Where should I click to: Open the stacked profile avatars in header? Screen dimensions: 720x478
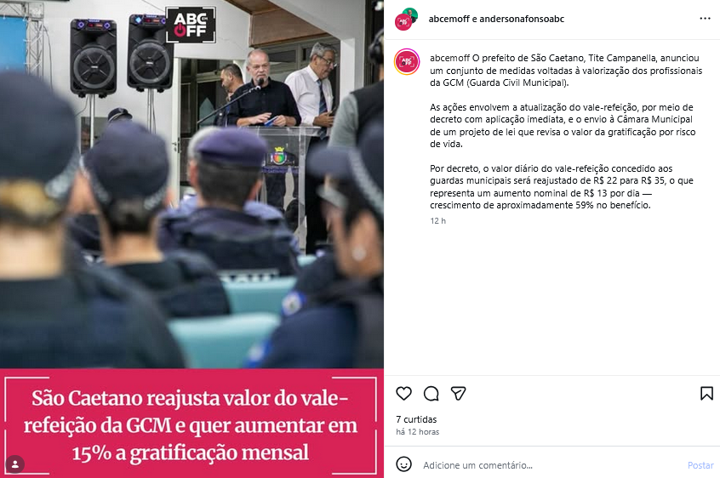point(406,19)
